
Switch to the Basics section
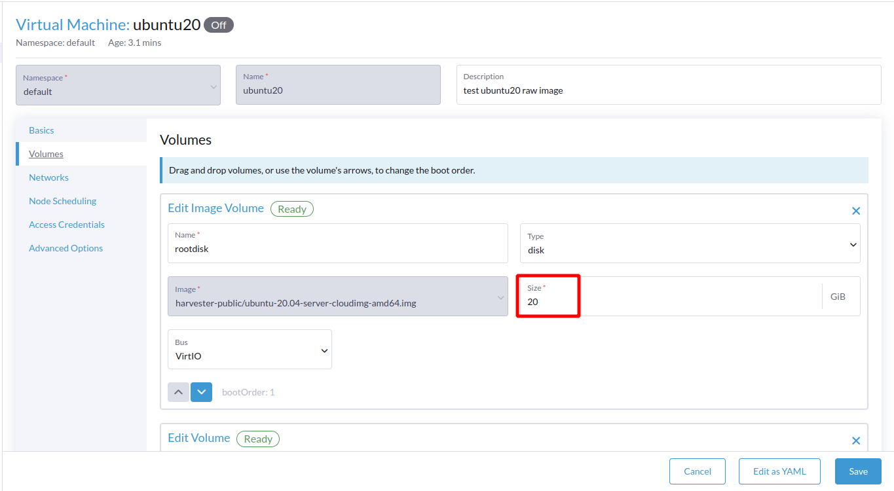41,130
